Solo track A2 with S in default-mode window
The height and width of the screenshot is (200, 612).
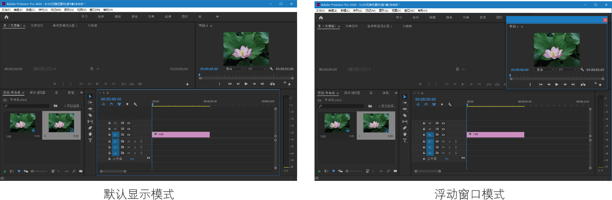[135, 147]
